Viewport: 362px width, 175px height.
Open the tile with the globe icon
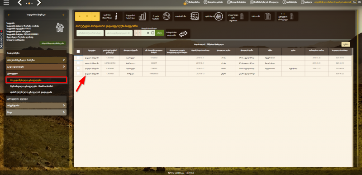pyautogui.click(x=162, y=16)
